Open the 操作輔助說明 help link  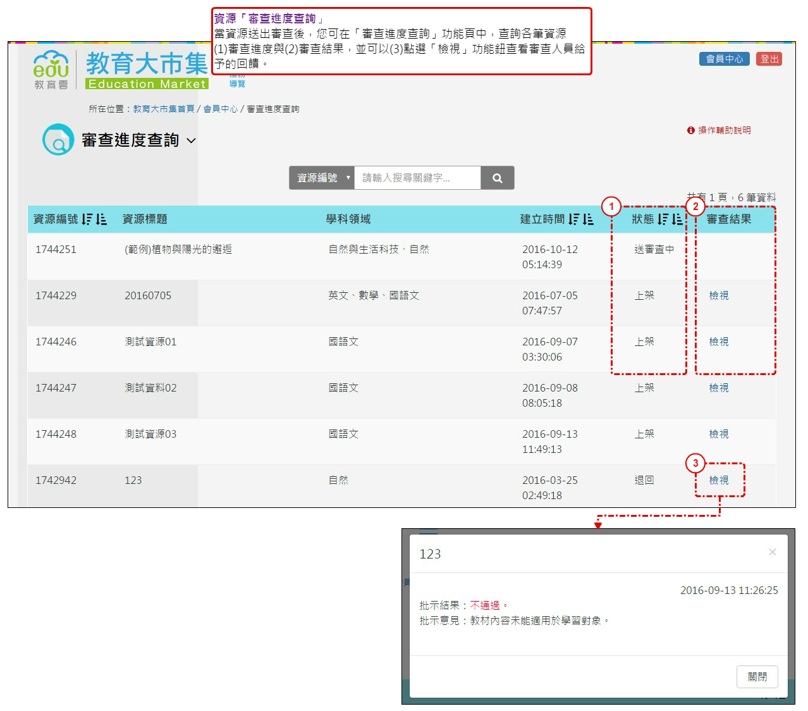(719, 130)
